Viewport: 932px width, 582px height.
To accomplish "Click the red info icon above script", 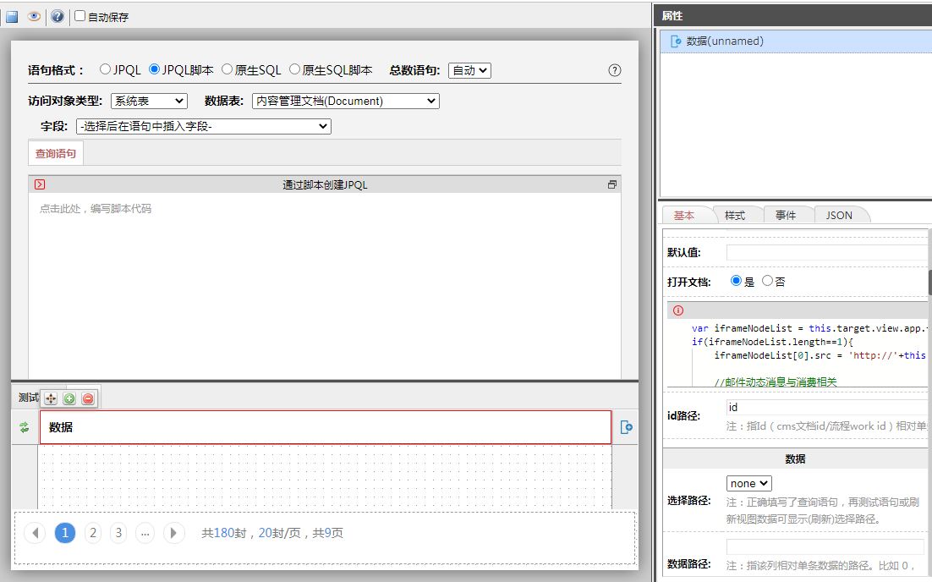I will pos(678,310).
